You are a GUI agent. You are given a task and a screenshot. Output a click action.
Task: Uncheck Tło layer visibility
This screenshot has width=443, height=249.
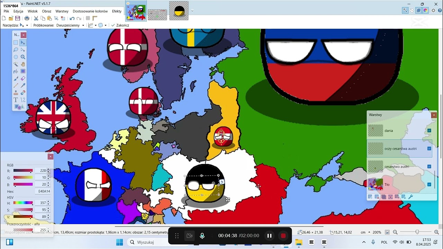429,185
